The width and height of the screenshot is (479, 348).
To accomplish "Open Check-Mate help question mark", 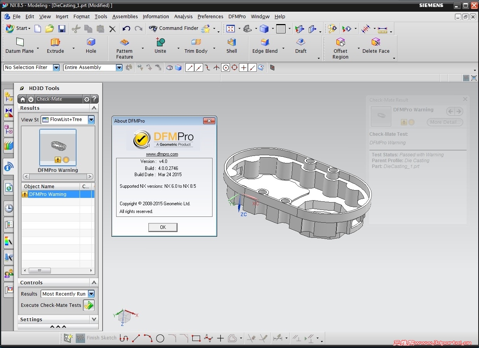I will [94, 99].
